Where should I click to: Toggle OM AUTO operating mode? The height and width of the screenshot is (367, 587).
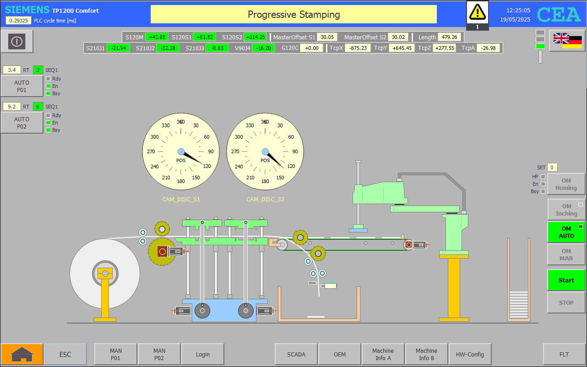566,232
